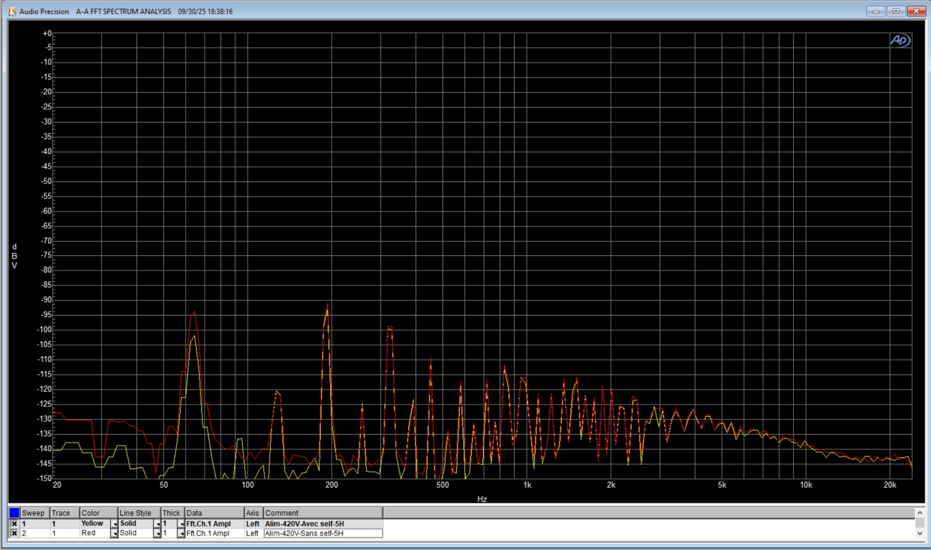Image resolution: width=931 pixels, height=550 pixels.
Task: Click the Audio Precision icon in title bar
Action: (x=12, y=11)
